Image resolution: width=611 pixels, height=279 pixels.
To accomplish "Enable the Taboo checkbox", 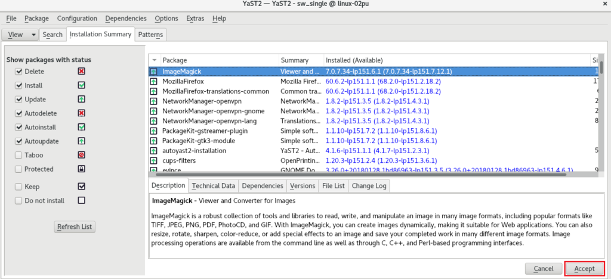I will [x=18, y=155].
